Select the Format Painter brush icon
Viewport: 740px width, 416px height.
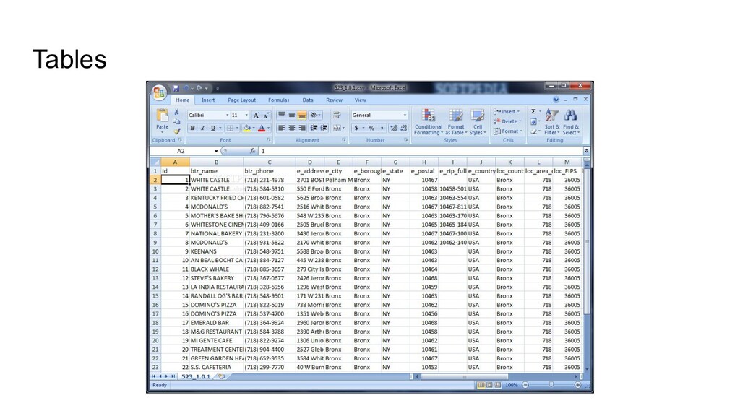tap(176, 131)
